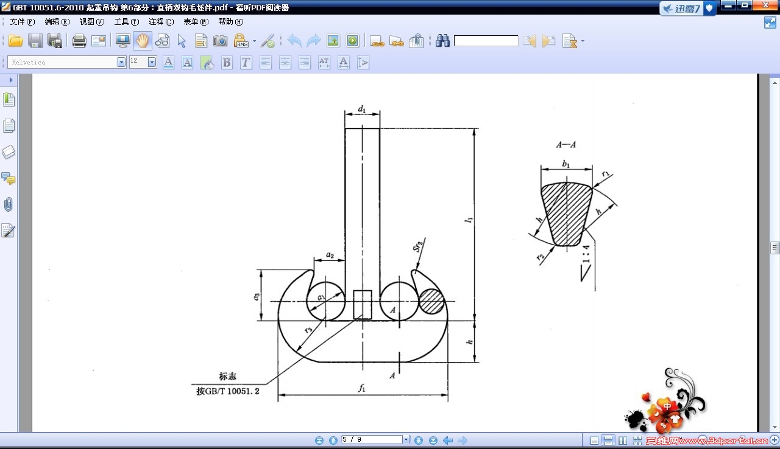
Task: Click the boxed A text background icon
Action: 188,62
